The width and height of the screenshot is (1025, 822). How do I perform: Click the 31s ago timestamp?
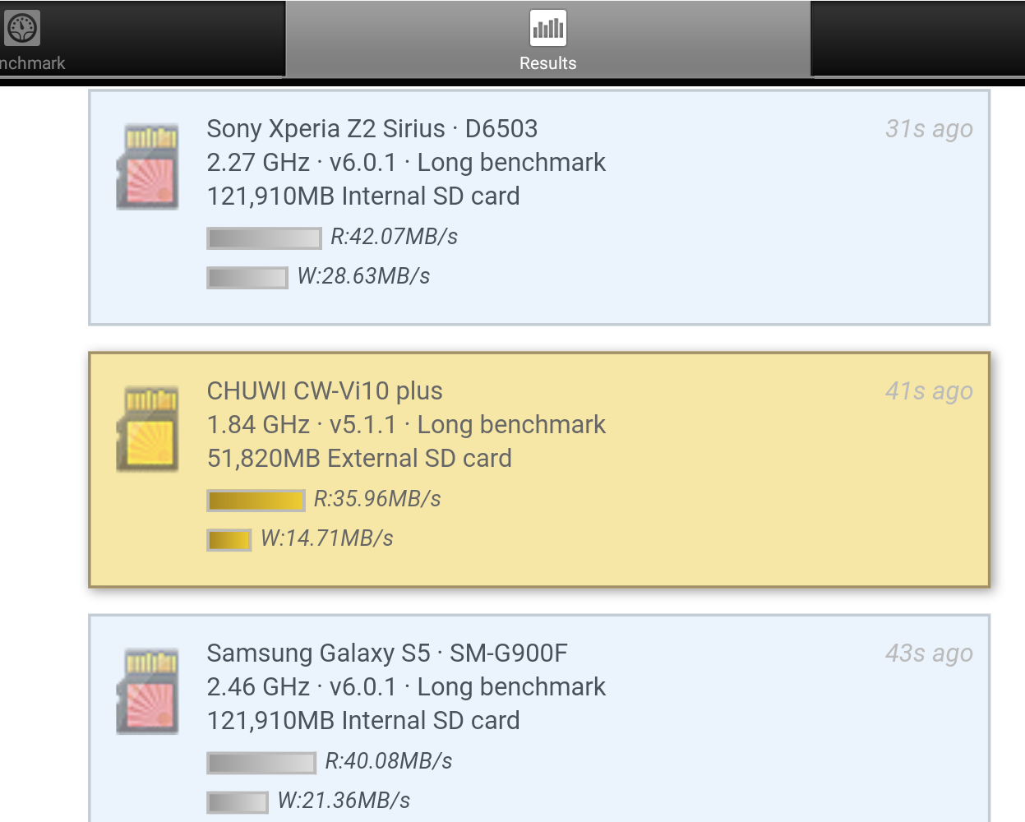pos(929,129)
